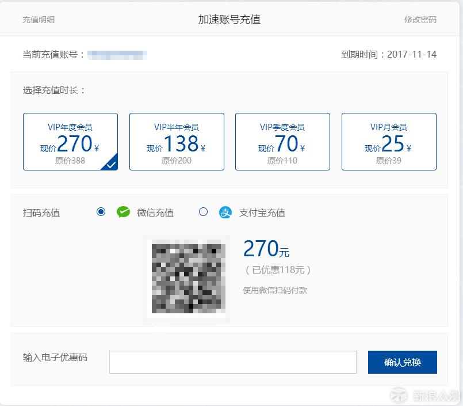Select WeChat recharge radio button
Image resolution: width=463 pixels, height=406 pixels.
(x=101, y=212)
